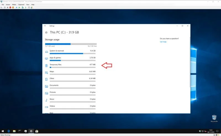Open the Clipboard menu
Image resolution: width=221 pixels, height=136 pixels.
pyautogui.click(x=21, y=5)
